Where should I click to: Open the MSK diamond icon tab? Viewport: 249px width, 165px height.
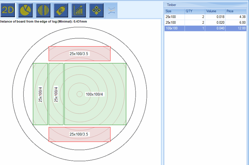96,10
